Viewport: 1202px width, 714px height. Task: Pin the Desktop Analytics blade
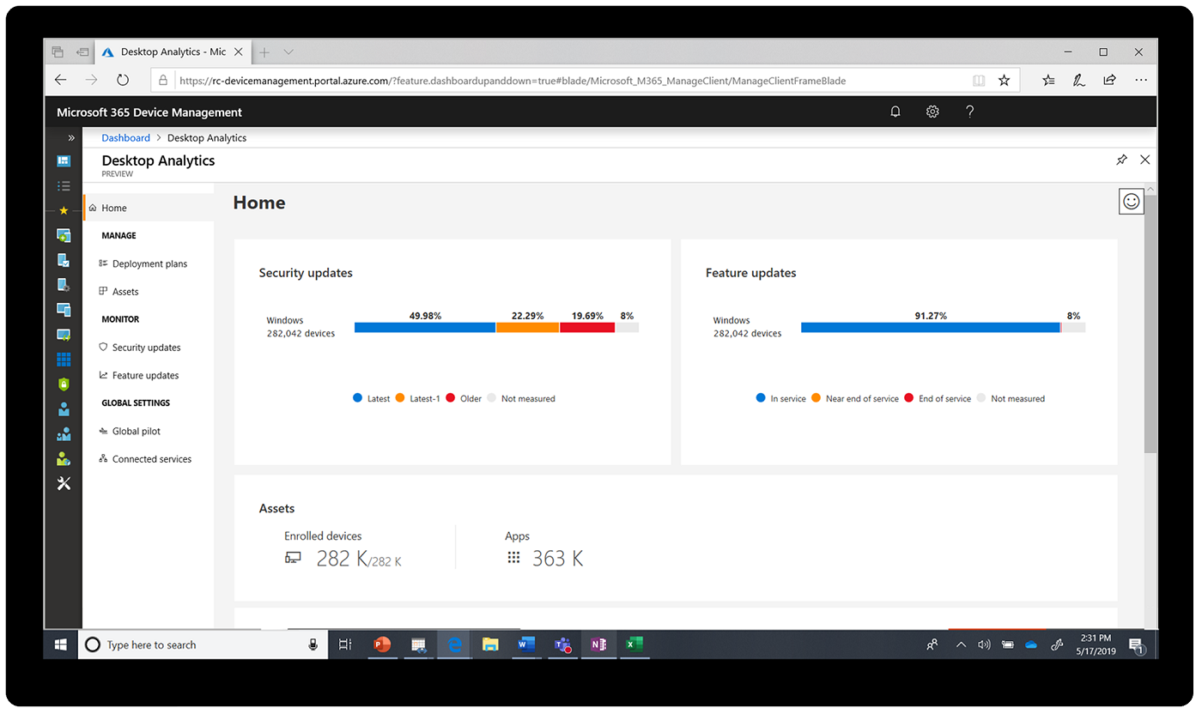(x=1121, y=160)
